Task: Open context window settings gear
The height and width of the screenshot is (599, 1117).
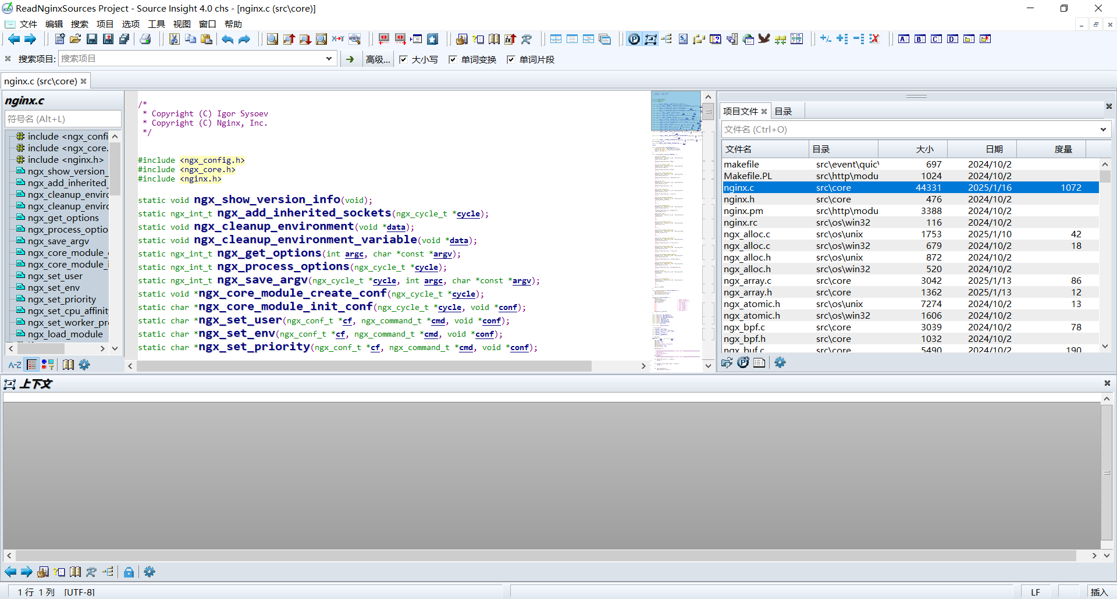Action: pyautogui.click(x=150, y=572)
